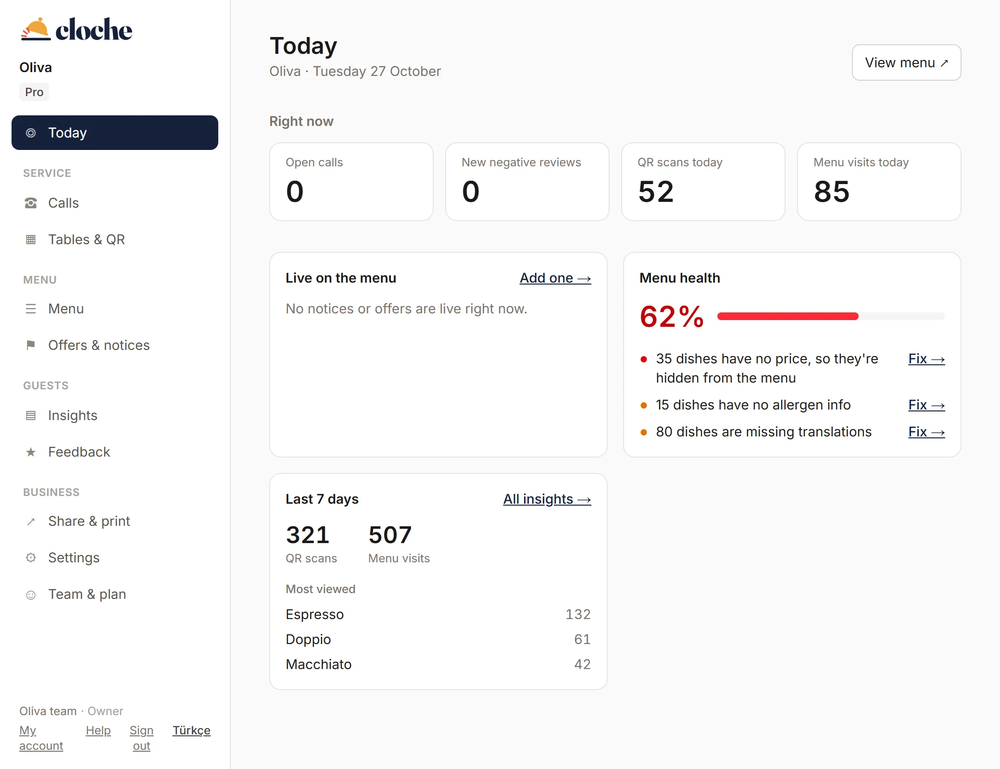
Task: Click the Menu visits today card
Action: (879, 182)
